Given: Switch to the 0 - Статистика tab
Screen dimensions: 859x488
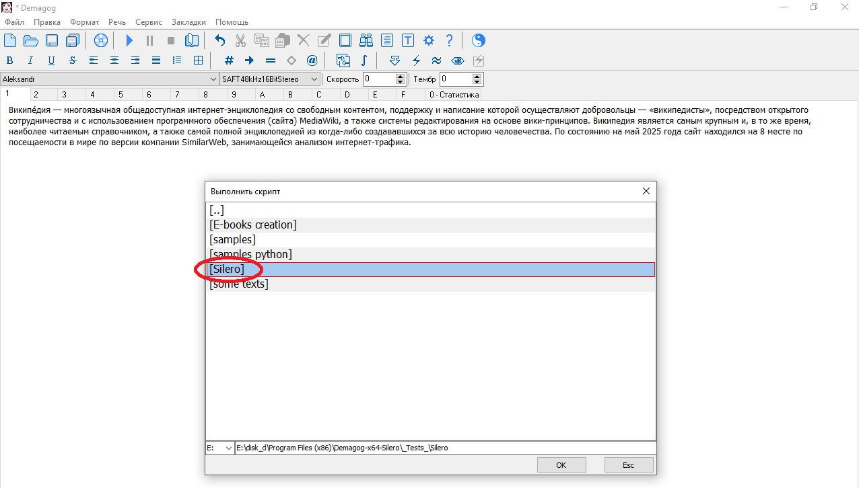Looking at the screenshot, I should click(x=454, y=95).
